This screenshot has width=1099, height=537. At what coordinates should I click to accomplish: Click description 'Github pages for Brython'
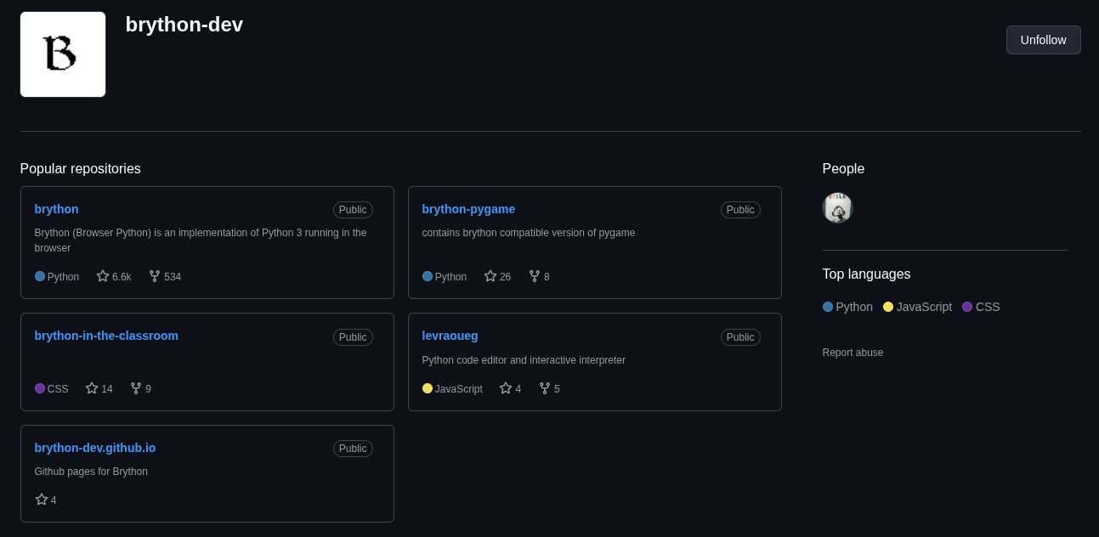click(91, 472)
